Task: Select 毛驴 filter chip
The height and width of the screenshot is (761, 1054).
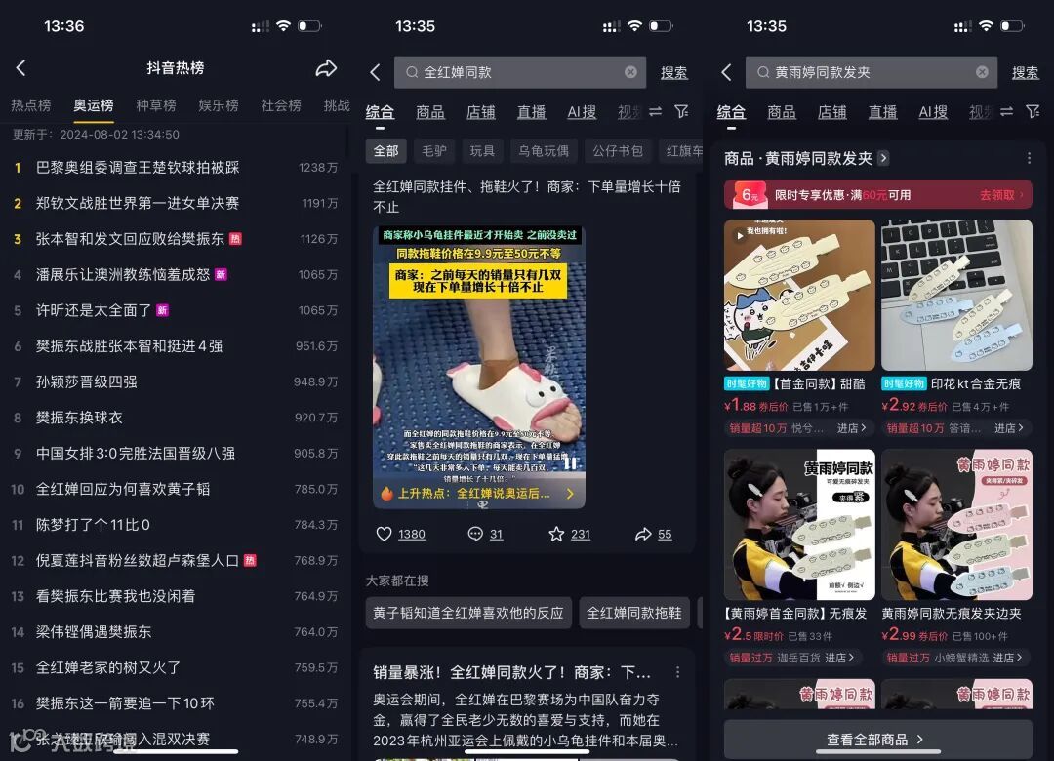Action: 434,151
